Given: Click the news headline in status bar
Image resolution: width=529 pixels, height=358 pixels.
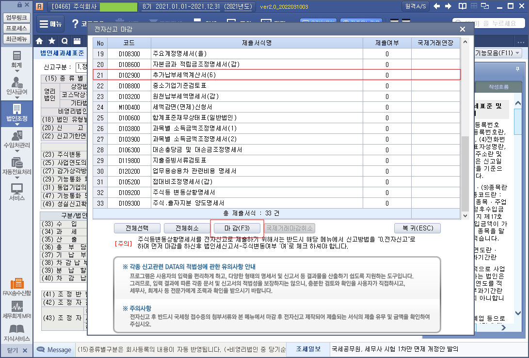Looking at the screenshot, I should click(x=395, y=349).
